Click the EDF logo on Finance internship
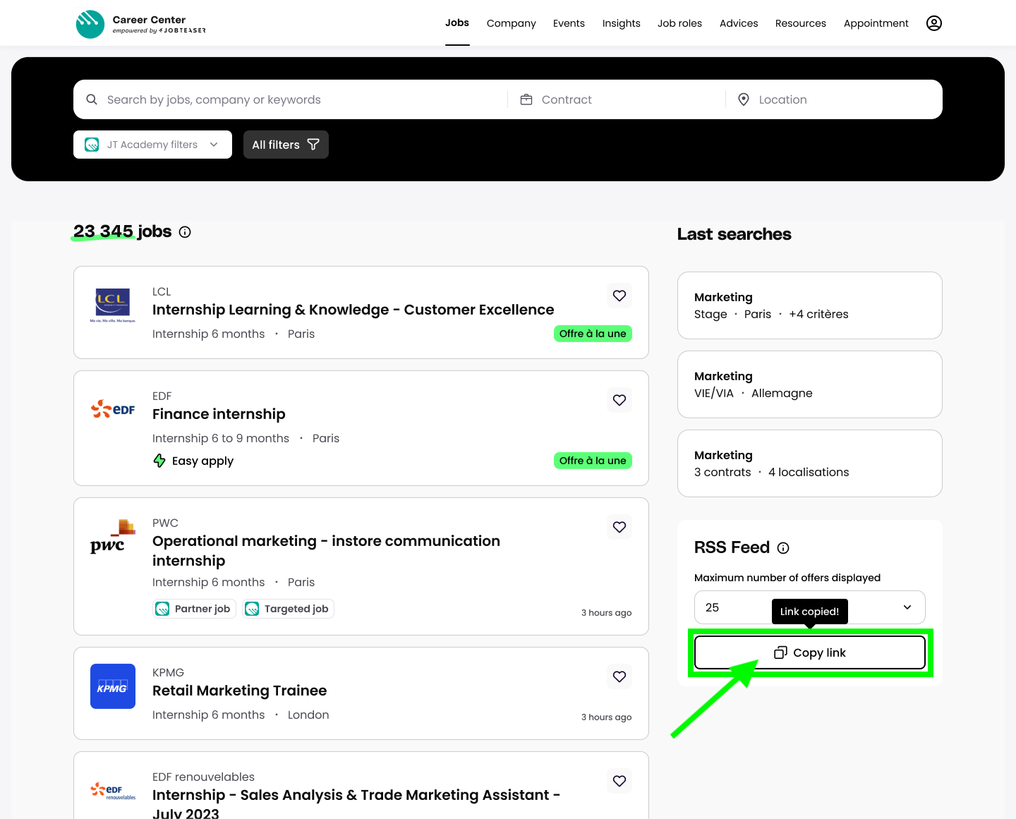 (x=113, y=409)
